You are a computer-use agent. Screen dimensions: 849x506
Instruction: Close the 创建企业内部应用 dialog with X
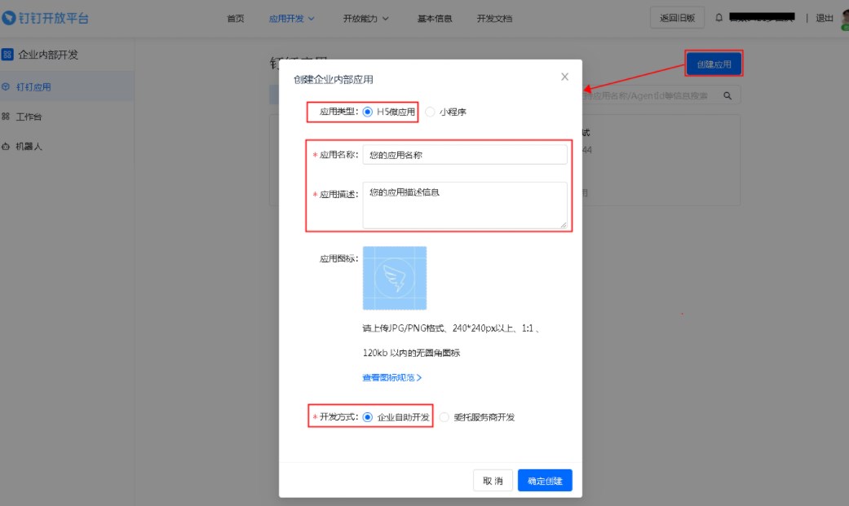click(x=564, y=77)
